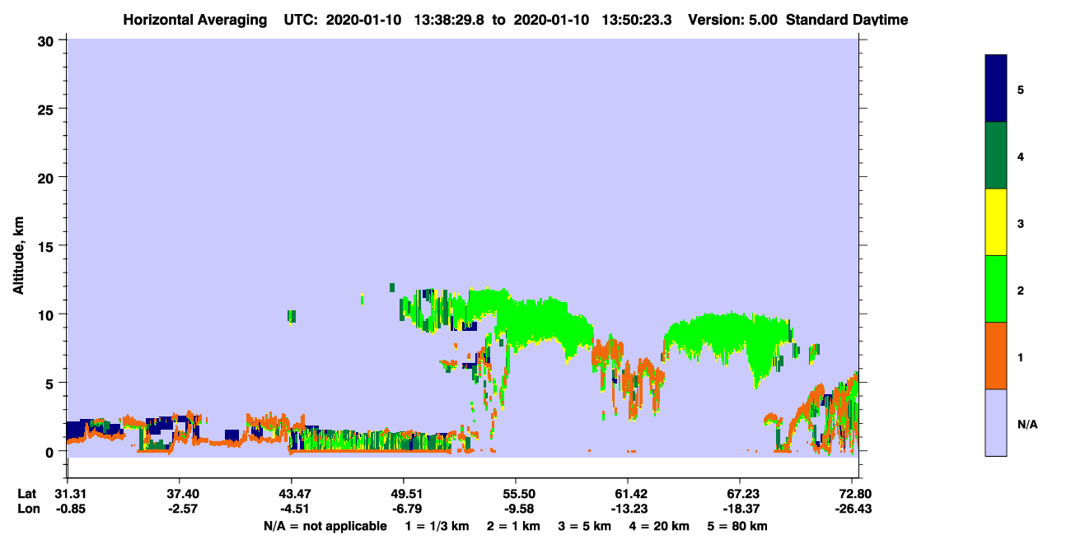Click the end time '13:50:23.3'
1071x549 pixels.
click(x=636, y=20)
